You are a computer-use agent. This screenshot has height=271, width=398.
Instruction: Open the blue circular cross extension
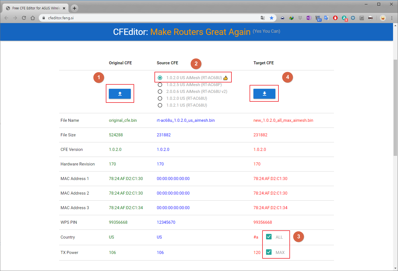click(x=353, y=18)
